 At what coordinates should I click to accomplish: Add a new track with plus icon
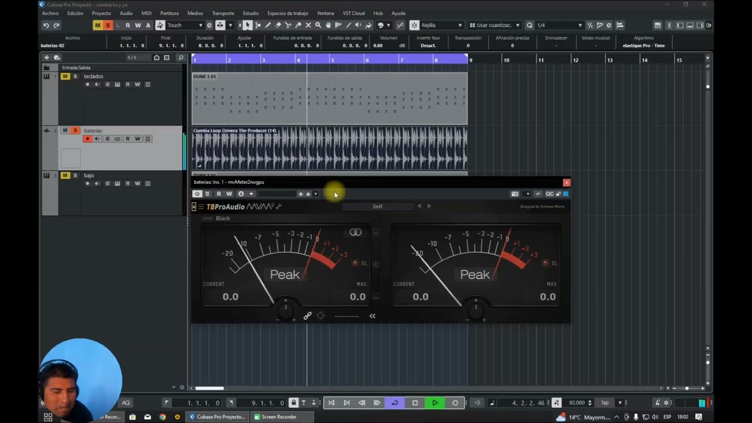click(46, 58)
